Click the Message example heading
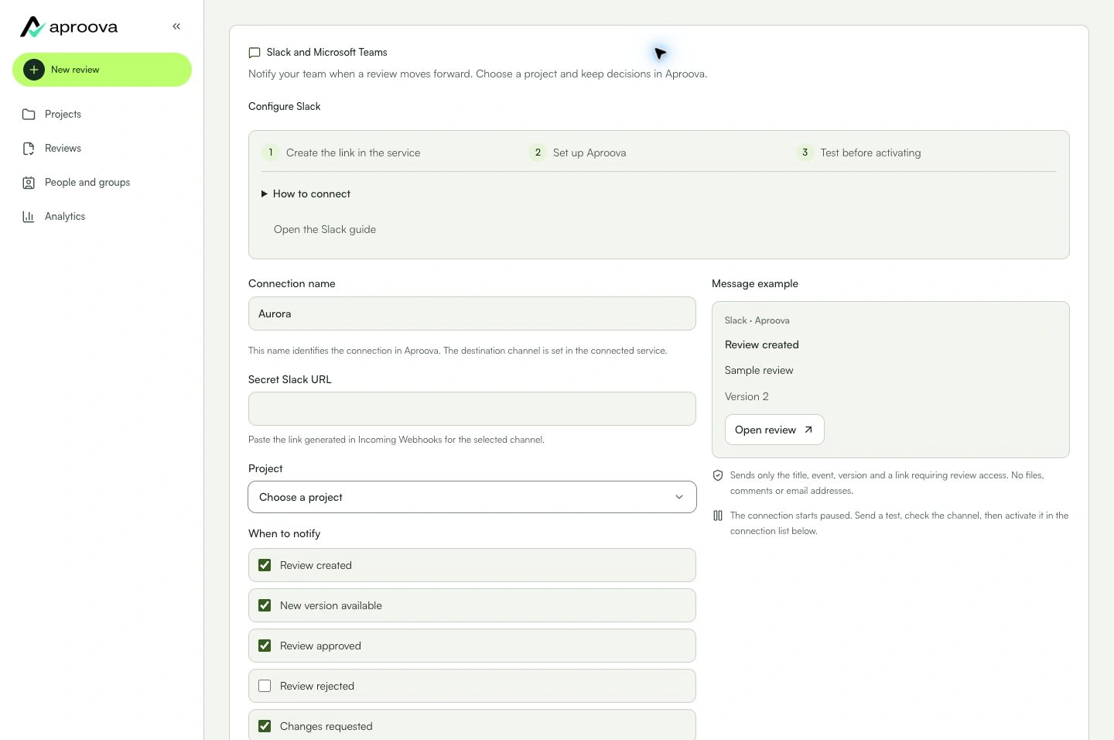1114x740 pixels. click(x=755, y=283)
